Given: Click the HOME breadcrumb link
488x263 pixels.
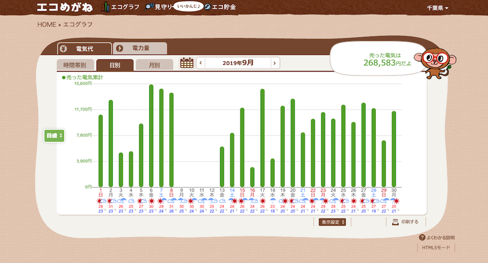Looking at the screenshot, I should click(x=46, y=24).
